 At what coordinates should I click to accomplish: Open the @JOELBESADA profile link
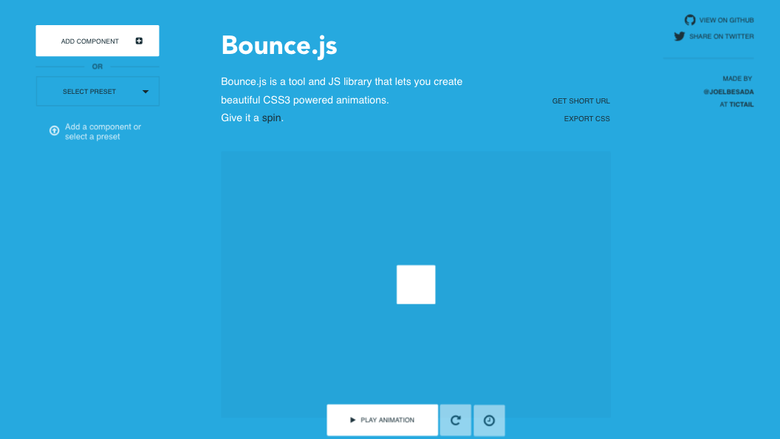pos(729,92)
